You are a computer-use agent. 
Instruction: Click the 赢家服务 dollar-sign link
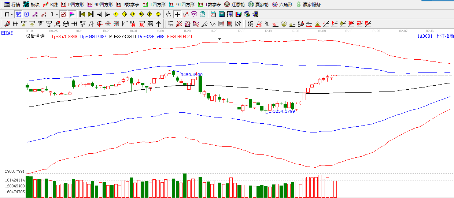(x=309, y=4)
